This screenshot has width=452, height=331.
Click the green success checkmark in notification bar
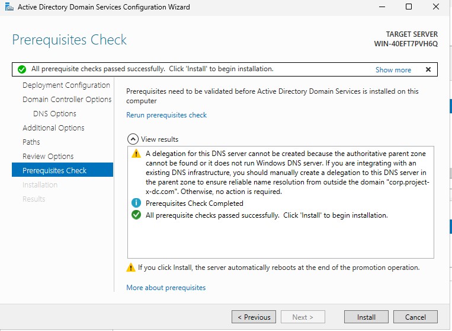pyautogui.click(x=22, y=69)
